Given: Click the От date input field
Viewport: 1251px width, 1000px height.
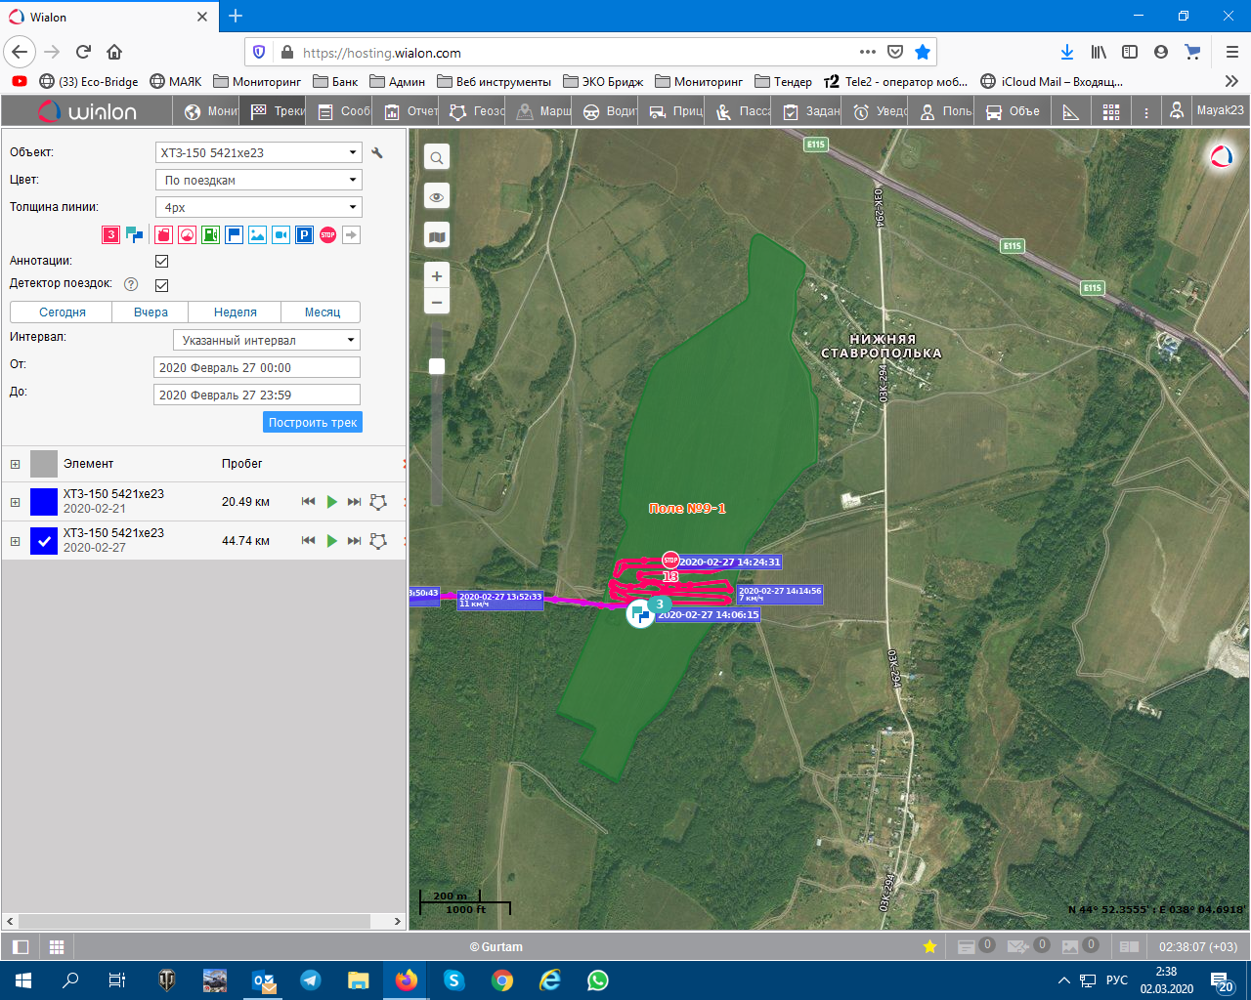Looking at the screenshot, I should point(257,368).
